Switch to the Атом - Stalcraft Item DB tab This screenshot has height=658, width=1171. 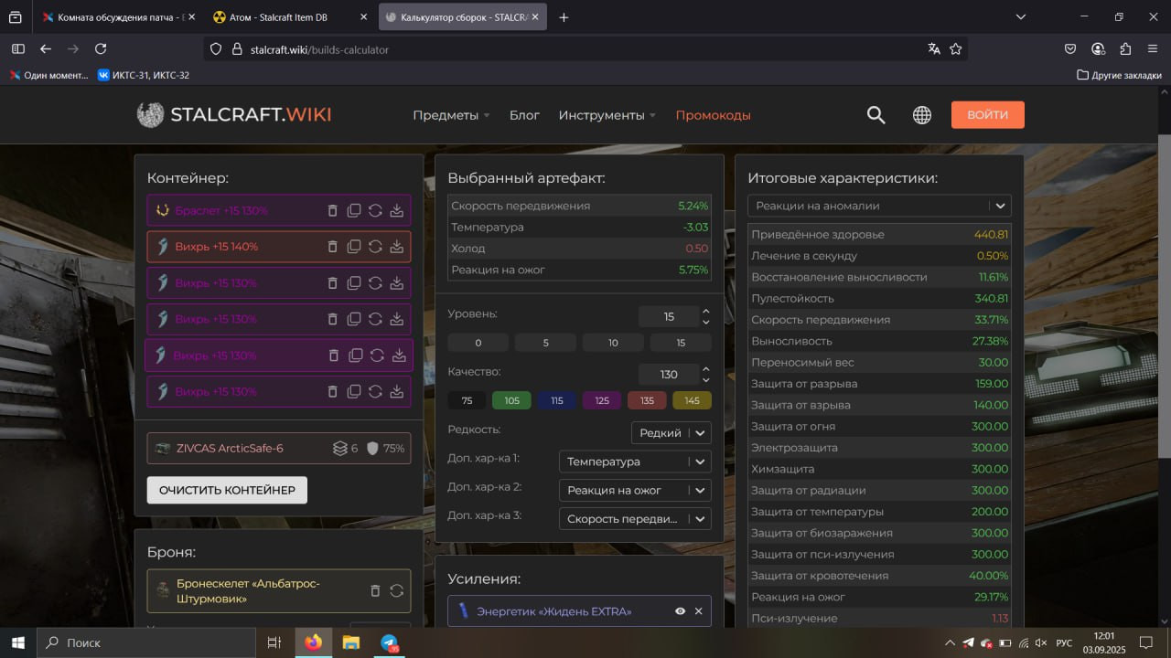(290, 16)
